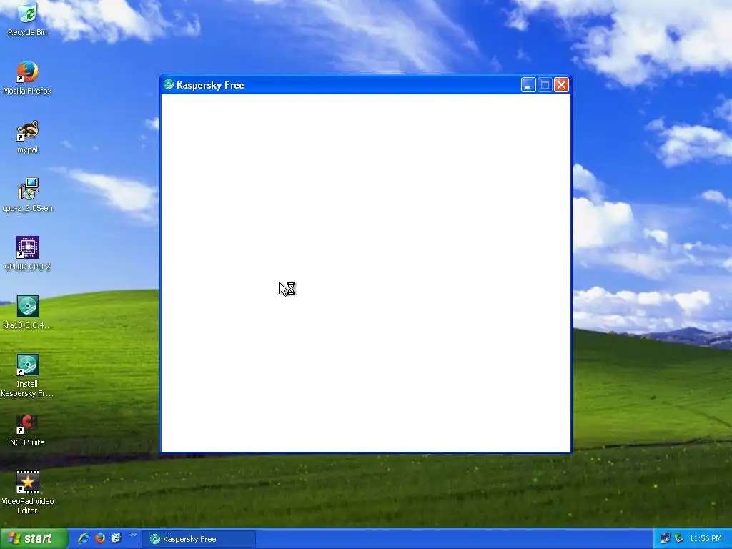Click the Kaspersky Free title bar icon
This screenshot has width=732, height=549.
(x=169, y=85)
